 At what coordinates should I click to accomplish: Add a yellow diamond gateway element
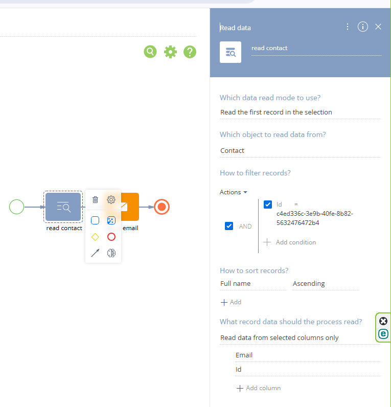click(95, 237)
